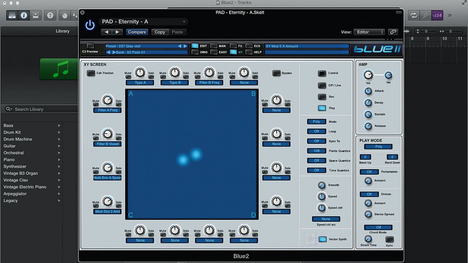Enable the MAN button
This screenshot has width=468, height=263.
(214, 46)
